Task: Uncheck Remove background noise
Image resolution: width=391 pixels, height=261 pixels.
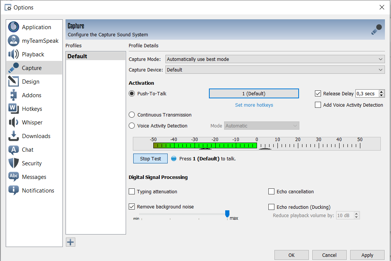Action: [x=132, y=207]
